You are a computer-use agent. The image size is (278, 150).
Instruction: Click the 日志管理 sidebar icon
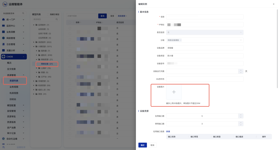pos(3,44)
